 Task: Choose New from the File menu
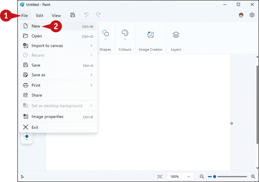[58, 26]
